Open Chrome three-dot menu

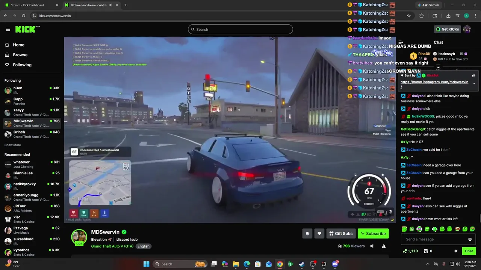(x=475, y=16)
